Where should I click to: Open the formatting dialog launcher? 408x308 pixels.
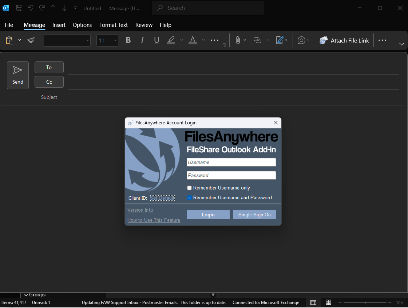225,45
